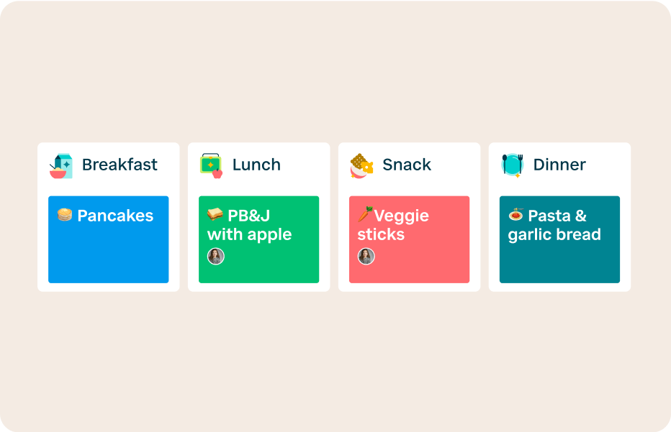
Task: Click the Snack crackers icon
Action: pos(361,165)
